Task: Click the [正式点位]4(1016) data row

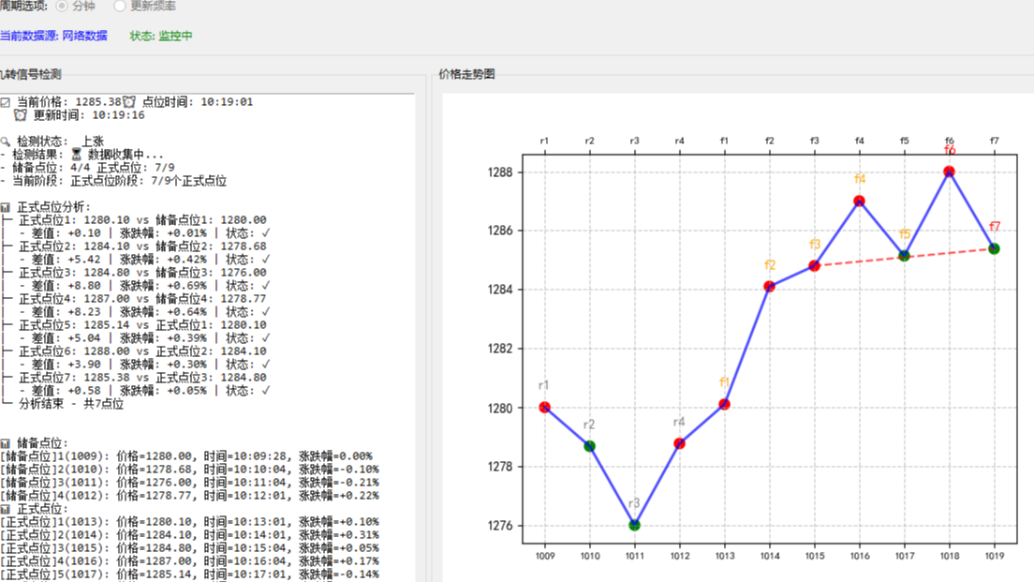Action: [190, 561]
